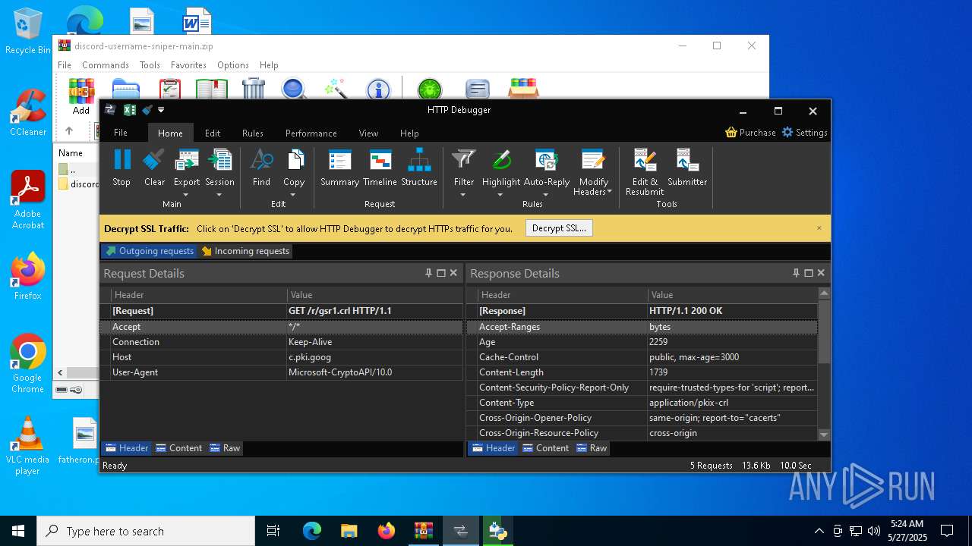
Task: Open the File menu in HTTP Debugger
Action: [x=121, y=133]
